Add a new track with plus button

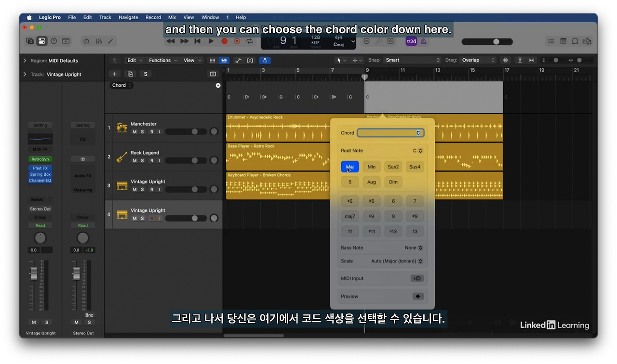pyautogui.click(x=114, y=74)
